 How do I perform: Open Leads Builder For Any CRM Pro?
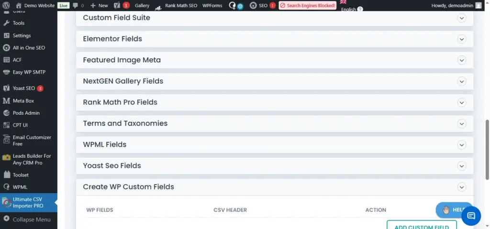tap(29, 159)
